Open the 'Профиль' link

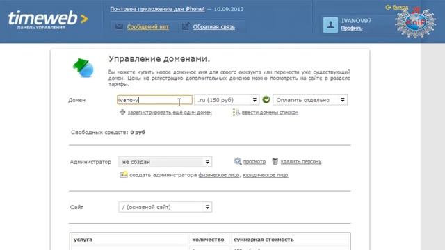(352, 28)
